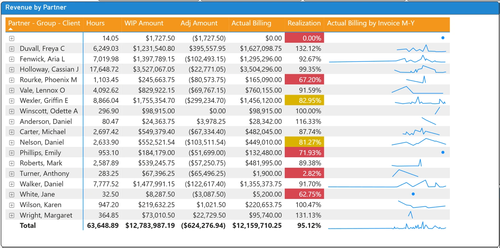The height and width of the screenshot is (248, 500).
Task: Expand the Rourke, Phoenix M row
Action: click(x=12, y=80)
